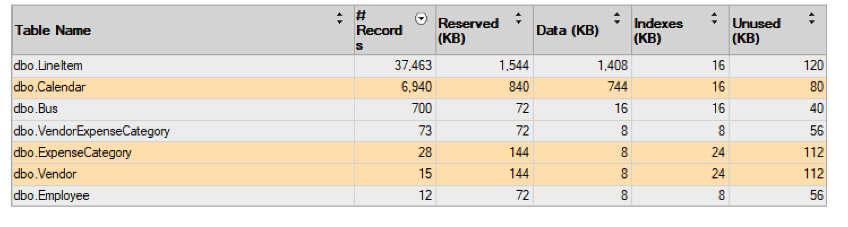Click the # Records descending sort indicator
This screenshot has width=848, height=227.
click(421, 19)
